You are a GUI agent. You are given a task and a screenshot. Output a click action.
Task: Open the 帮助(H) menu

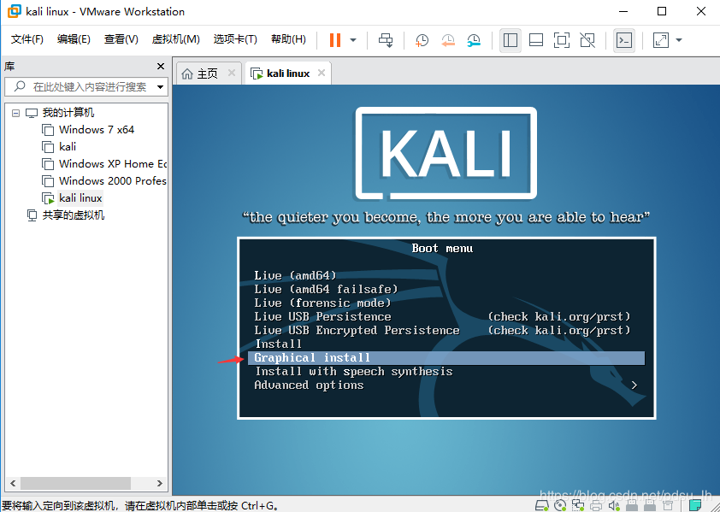288,39
